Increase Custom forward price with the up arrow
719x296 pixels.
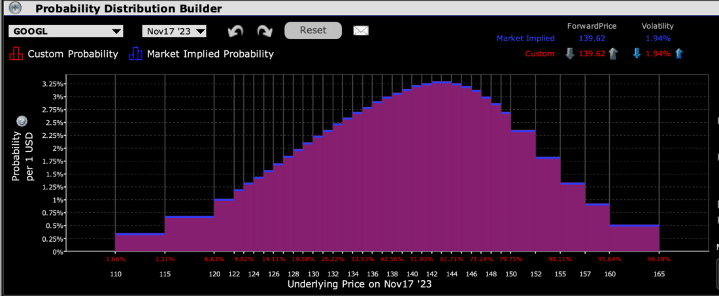613,54
